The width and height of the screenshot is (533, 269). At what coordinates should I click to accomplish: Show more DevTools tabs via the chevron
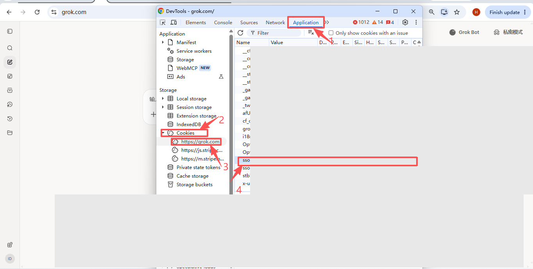[327, 22]
